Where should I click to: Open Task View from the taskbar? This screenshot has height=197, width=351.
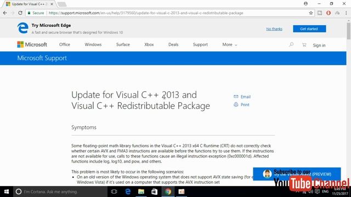[x=114, y=192]
